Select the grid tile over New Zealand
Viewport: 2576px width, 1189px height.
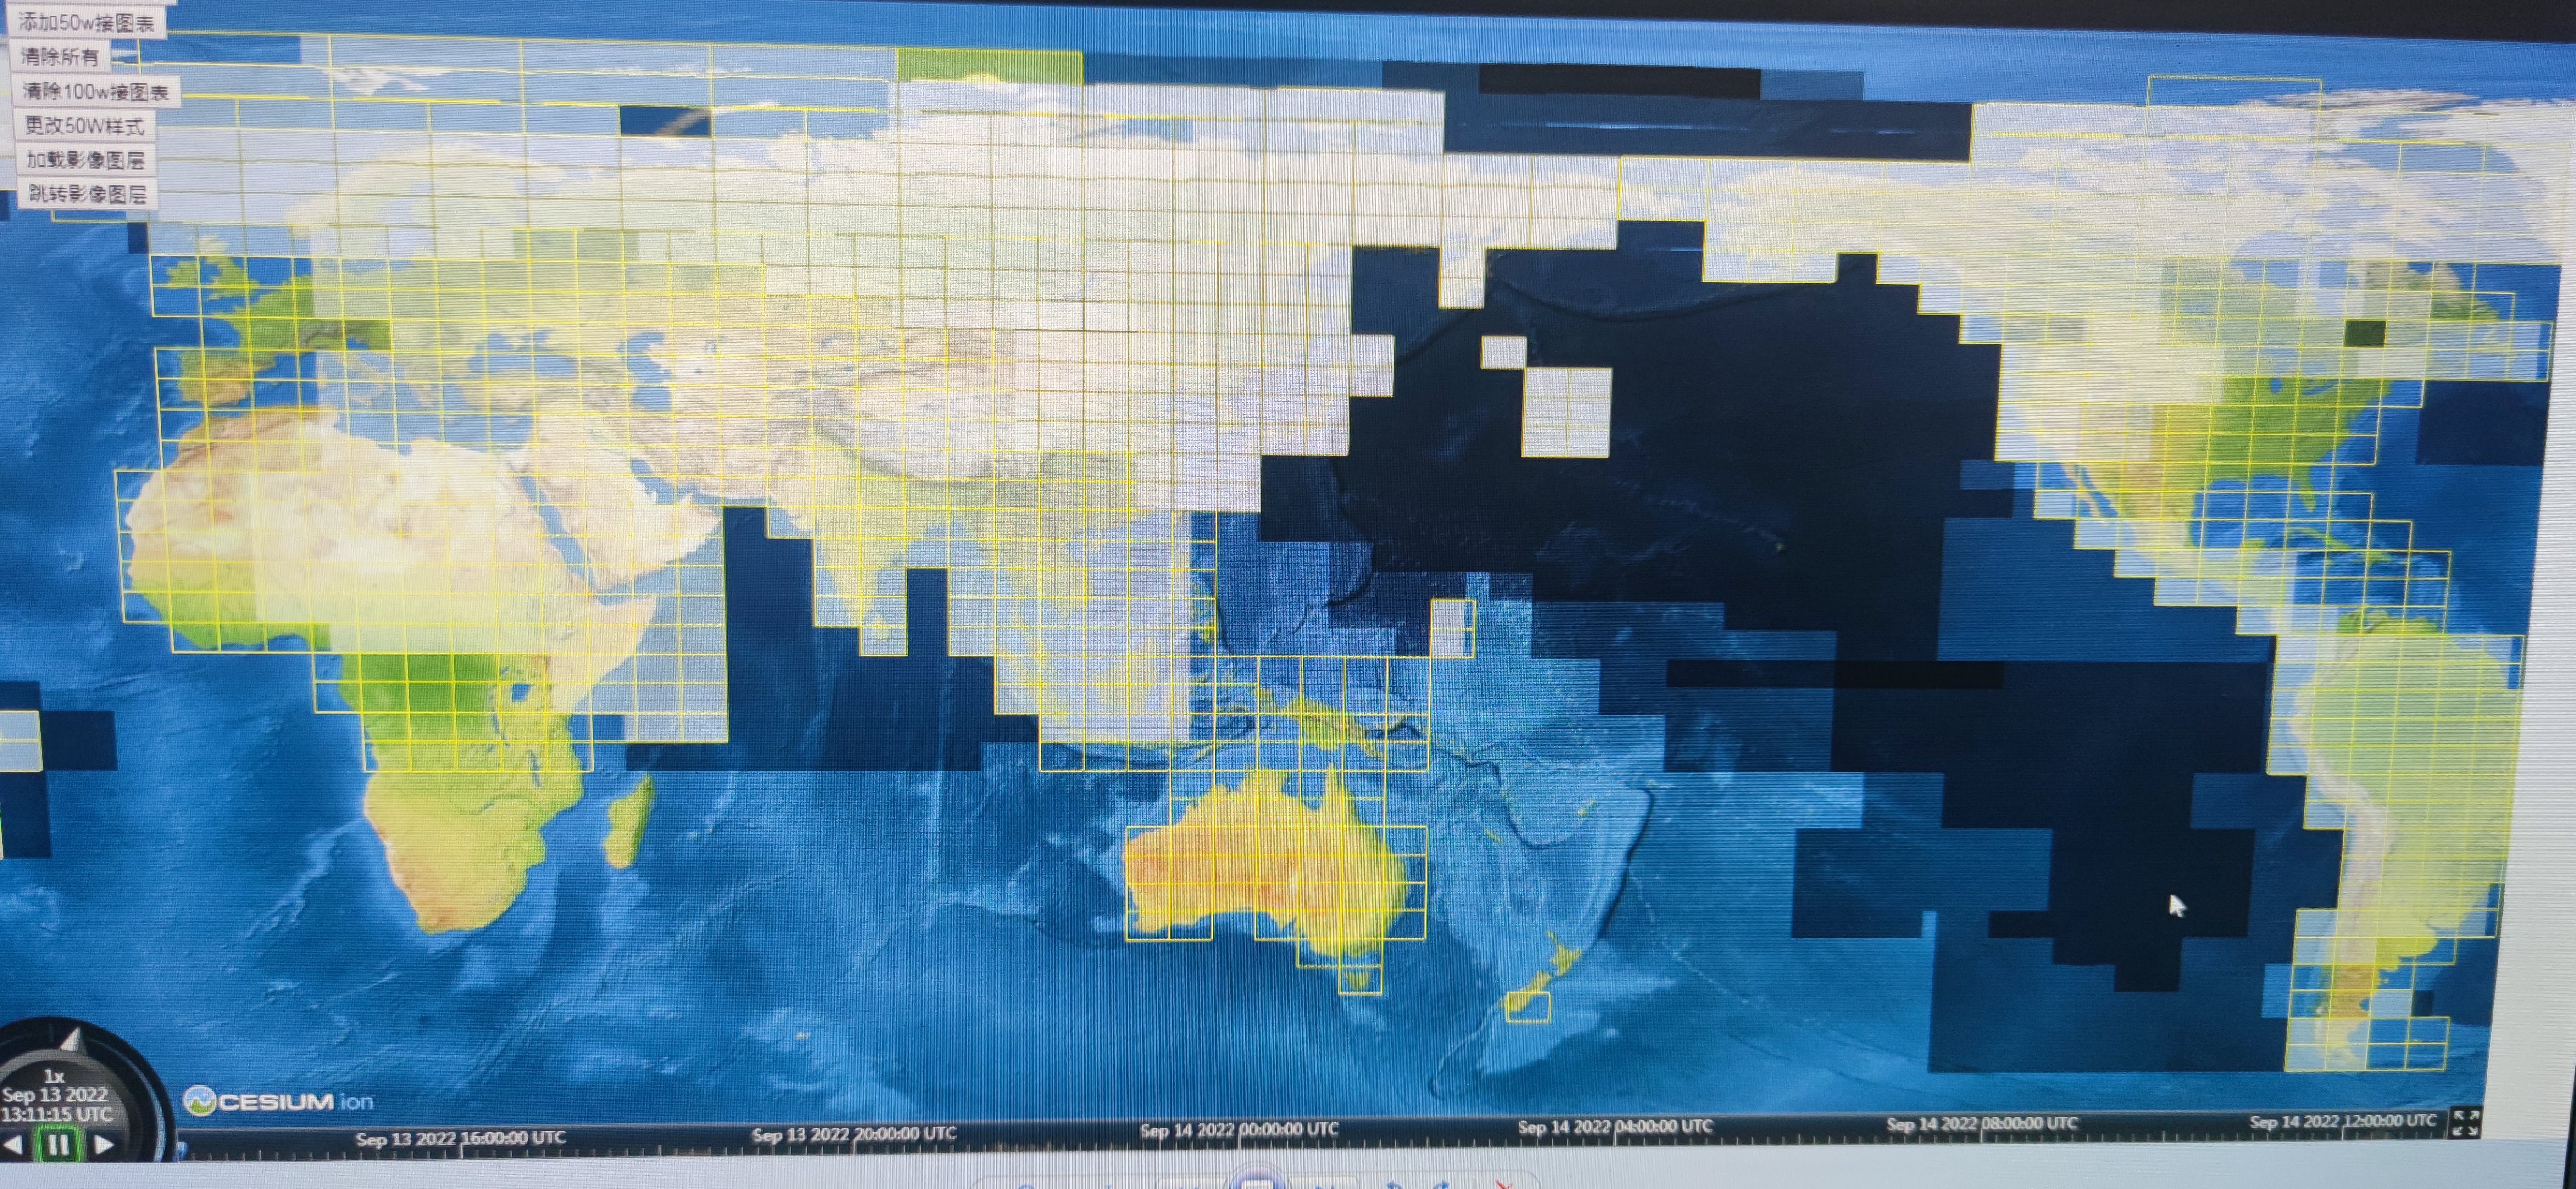tap(1528, 1006)
